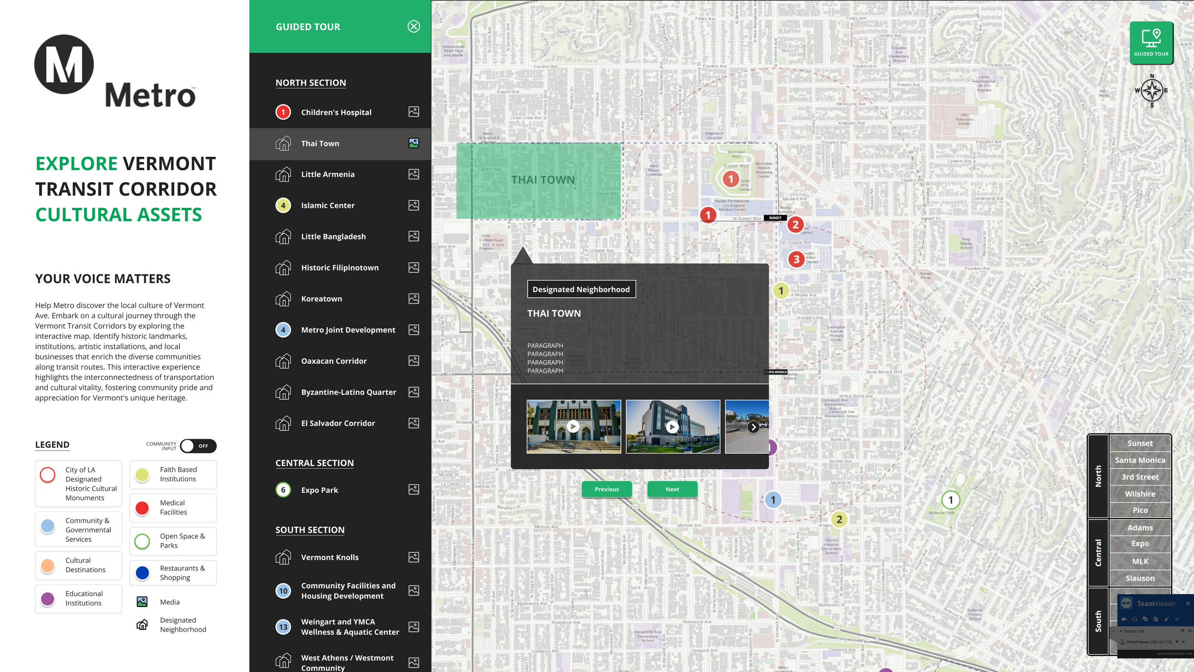Toggle Faith Based Institutions legend filter
This screenshot has width=1194, height=672.
[x=173, y=475]
